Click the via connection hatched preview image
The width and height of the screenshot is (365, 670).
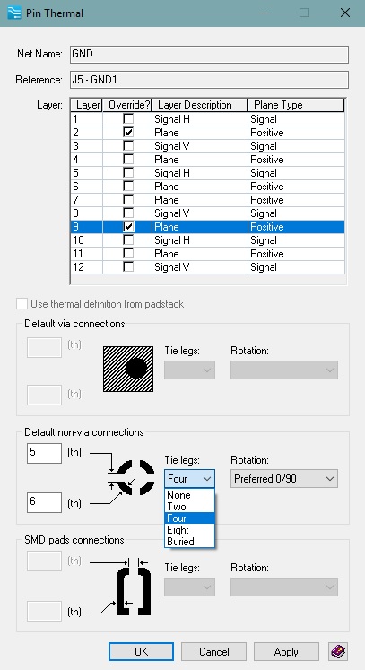point(128,369)
